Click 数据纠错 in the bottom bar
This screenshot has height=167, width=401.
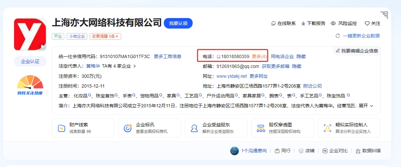[x=368, y=151]
